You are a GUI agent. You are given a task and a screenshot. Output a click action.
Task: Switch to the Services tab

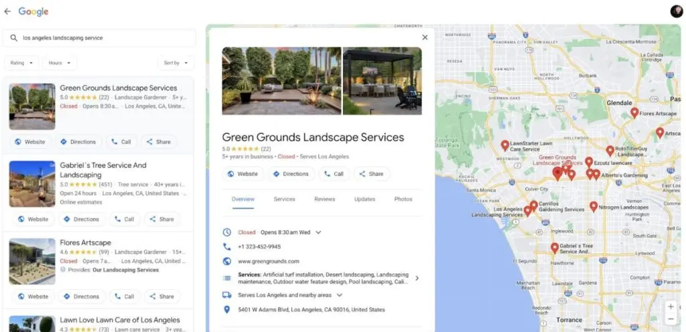[x=284, y=199]
